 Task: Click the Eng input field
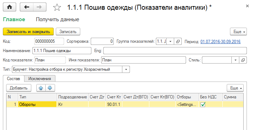(175, 51)
